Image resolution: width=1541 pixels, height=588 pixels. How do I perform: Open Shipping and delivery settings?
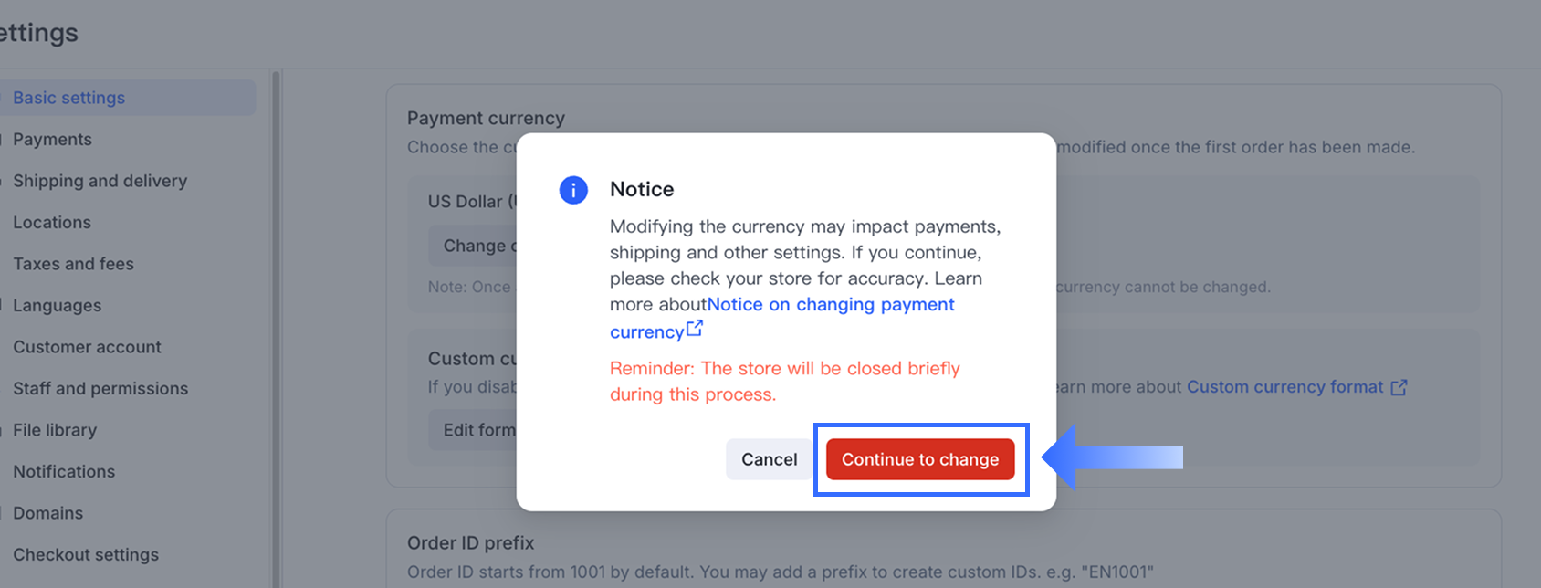tap(100, 181)
